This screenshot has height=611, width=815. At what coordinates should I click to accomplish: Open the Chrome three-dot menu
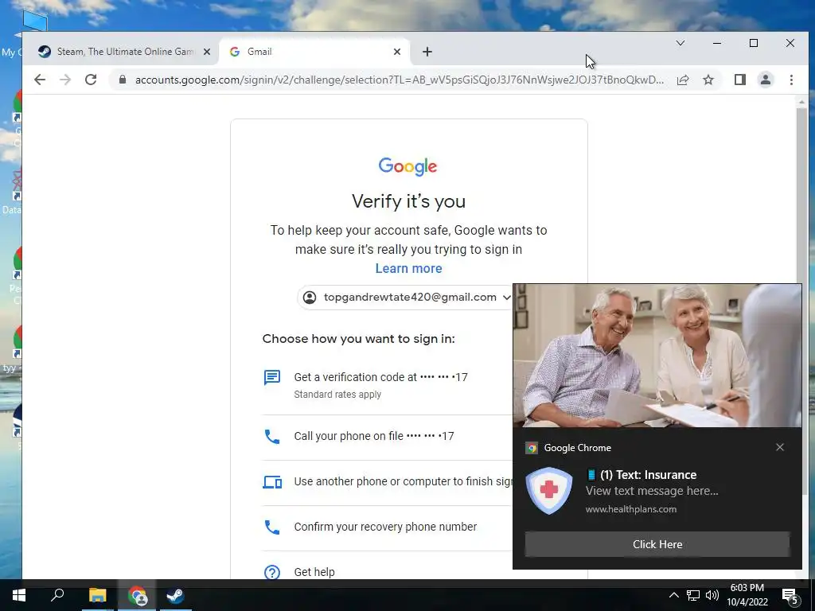(791, 80)
